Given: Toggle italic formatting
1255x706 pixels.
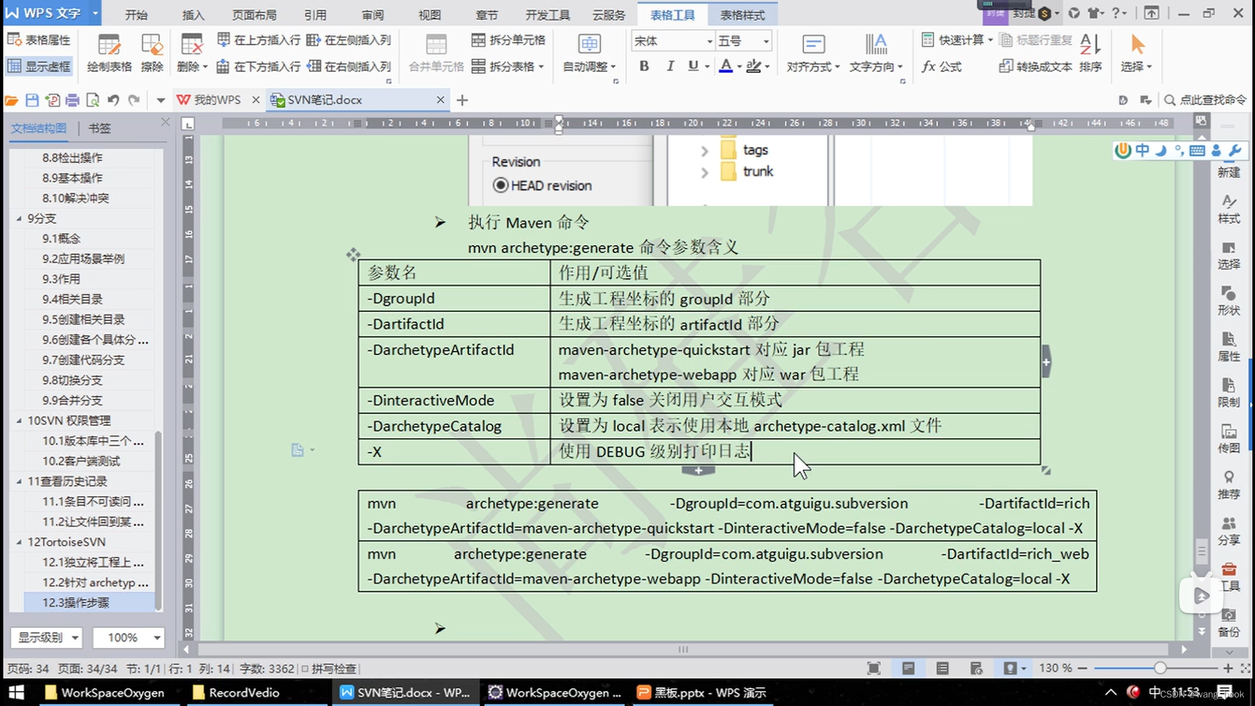Looking at the screenshot, I should pos(670,66).
